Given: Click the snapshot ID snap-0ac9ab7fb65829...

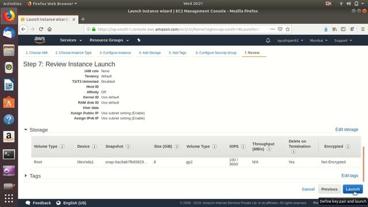Looking at the screenshot, I should click(126, 162).
